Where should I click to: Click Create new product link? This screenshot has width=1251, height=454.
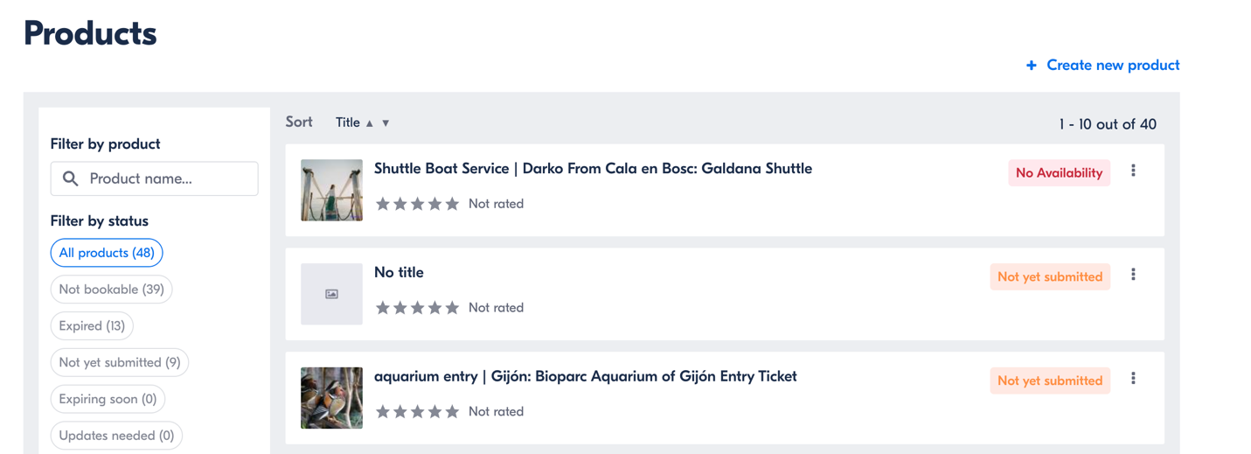tap(1113, 65)
